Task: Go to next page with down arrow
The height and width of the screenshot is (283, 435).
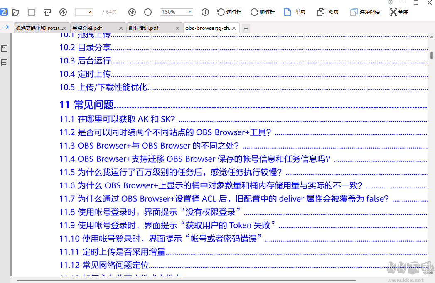Action: coord(132,12)
